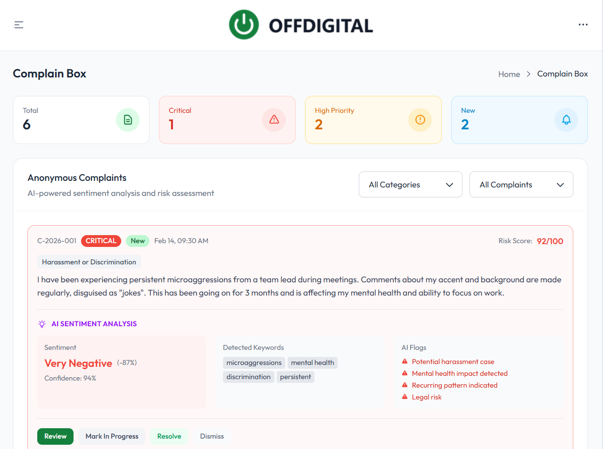603x449 pixels.
Task: Select the Complain Box breadcrumb item
Action: coord(562,74)
